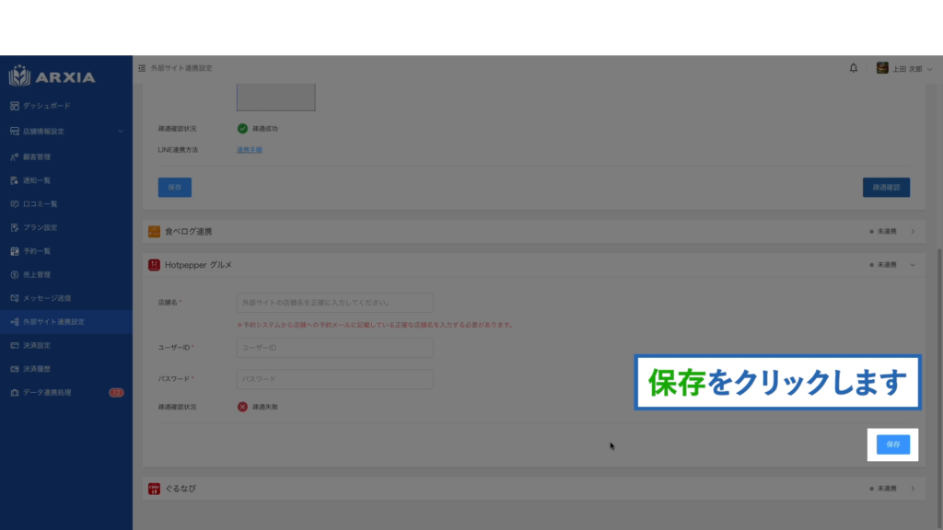This screenshot has width=943, height=530.
Task: Expand the 店舗情報設定 sidebar submenu
Action: click(x=120, y=132)
